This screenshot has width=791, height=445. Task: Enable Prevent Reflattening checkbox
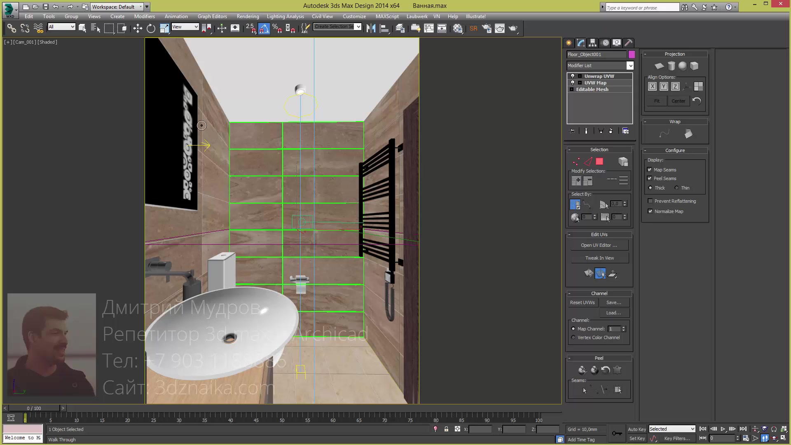(650, 201)
